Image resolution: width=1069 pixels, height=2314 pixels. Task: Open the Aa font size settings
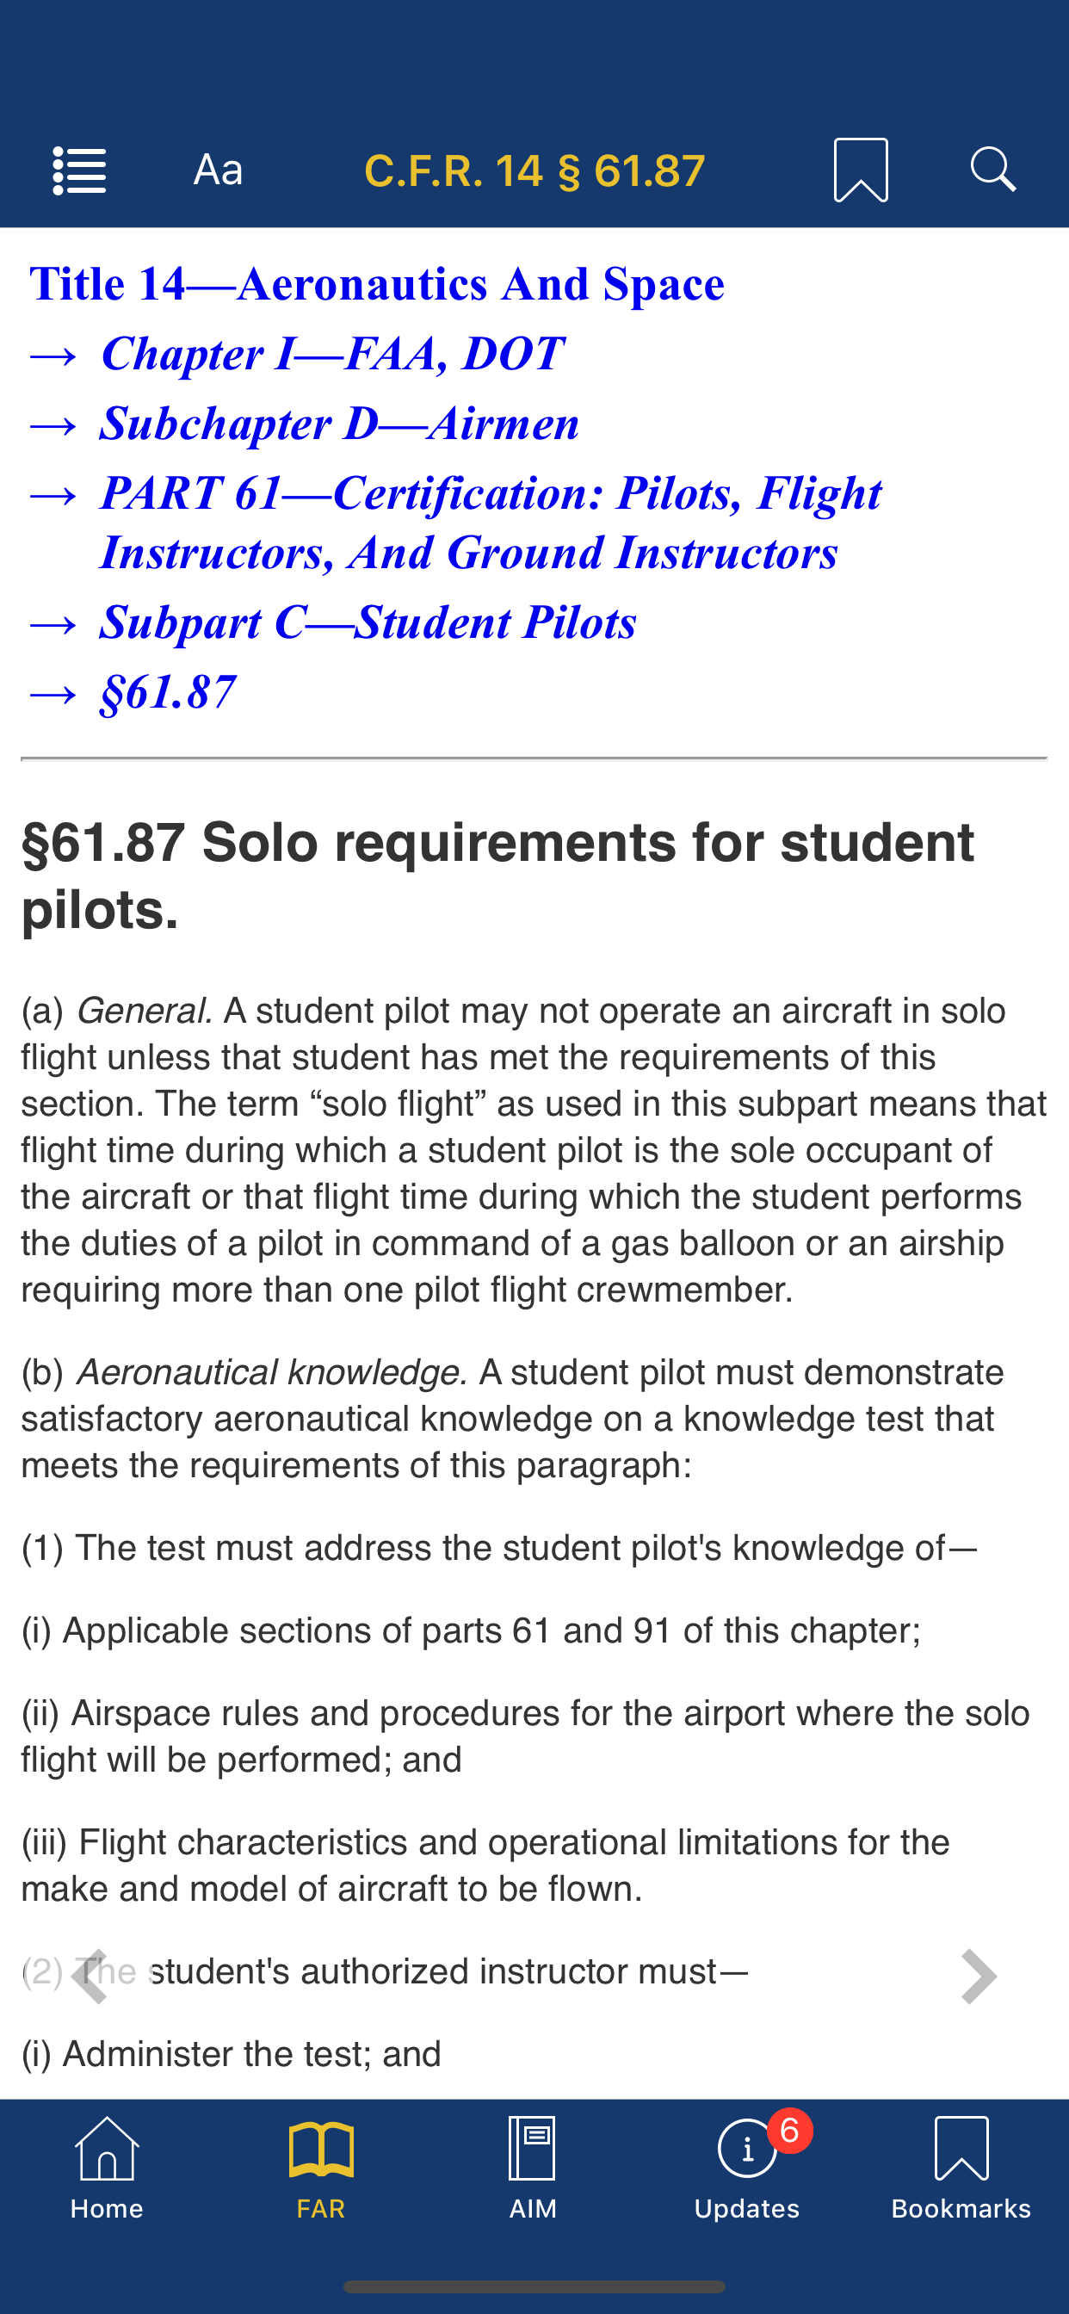coord(219,170)
